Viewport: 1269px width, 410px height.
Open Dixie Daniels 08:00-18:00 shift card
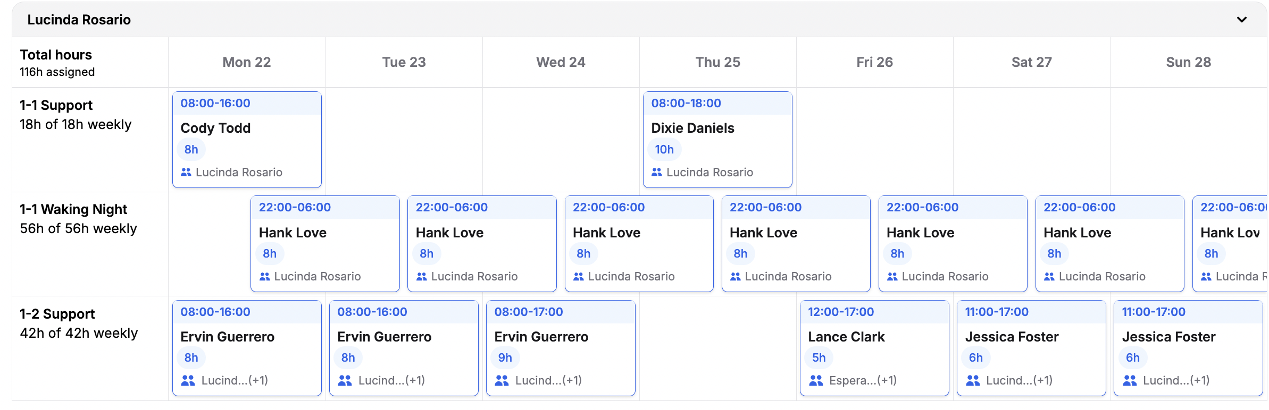pyautogui.click(x=717, y=129)
